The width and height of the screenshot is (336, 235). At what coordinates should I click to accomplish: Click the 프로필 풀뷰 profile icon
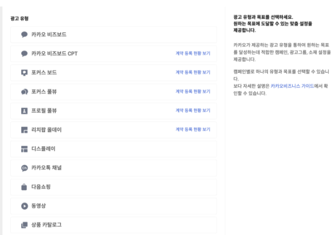(x=24, y=111)
